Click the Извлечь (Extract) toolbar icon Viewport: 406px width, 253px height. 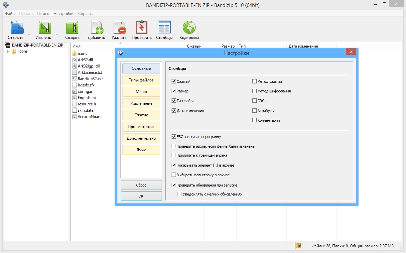[45, 27]
